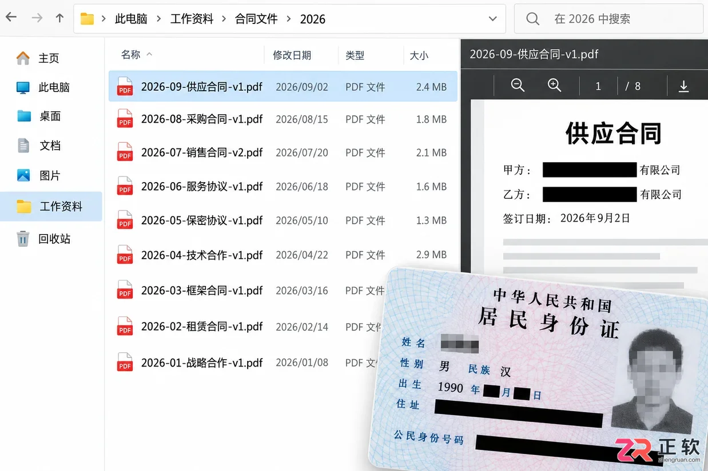Click the 供应合同 page in preview

pos(613,133)
